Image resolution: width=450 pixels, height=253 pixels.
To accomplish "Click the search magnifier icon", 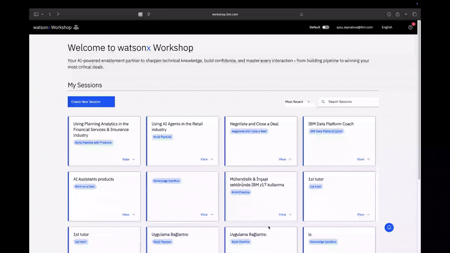I will [323, 102].
